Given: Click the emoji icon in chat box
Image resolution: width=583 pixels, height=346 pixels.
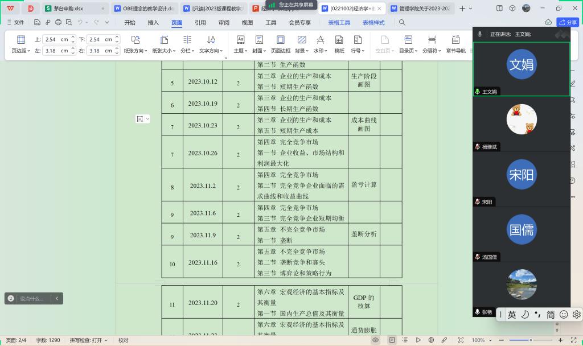Looking at the screenshot, I should point(11,298).
